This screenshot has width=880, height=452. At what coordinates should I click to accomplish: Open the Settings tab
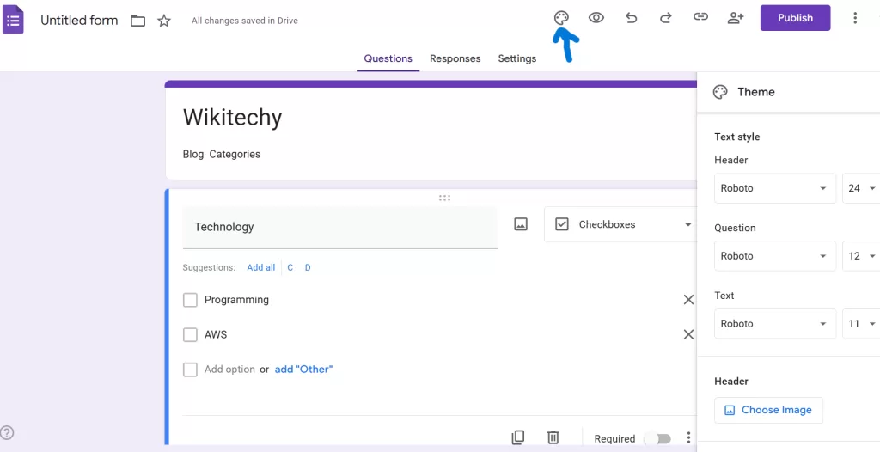click(516, 58)
